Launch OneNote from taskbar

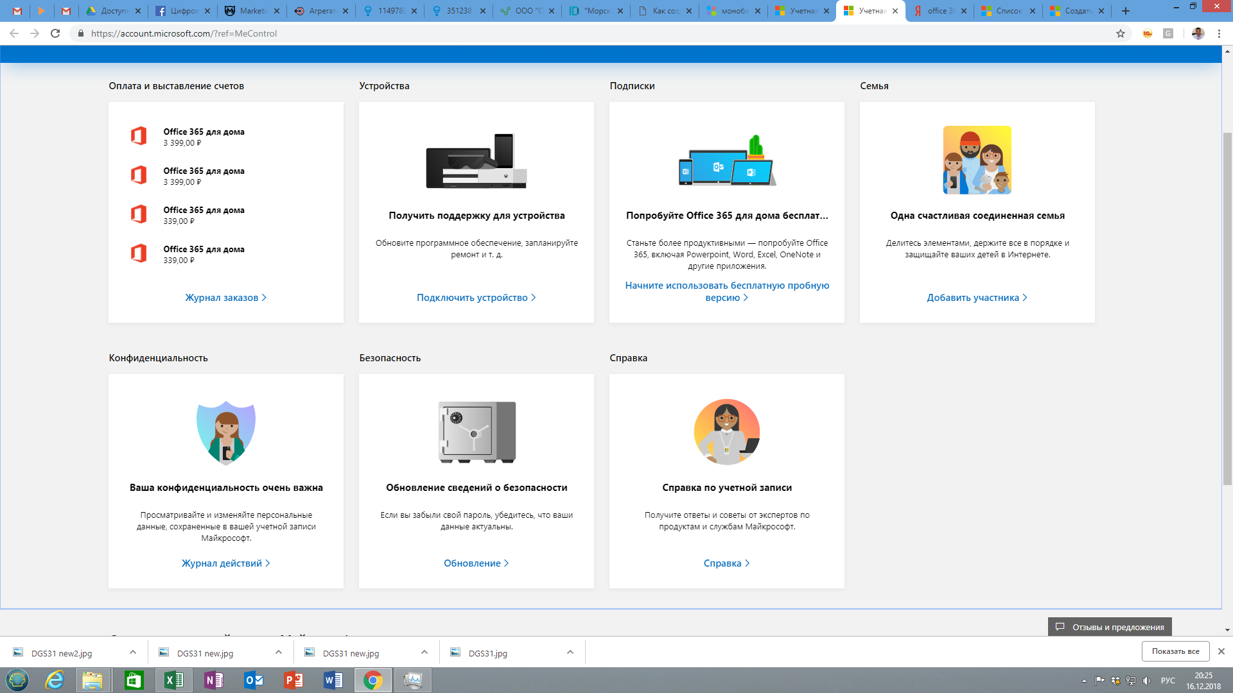(x=214, y=680)
